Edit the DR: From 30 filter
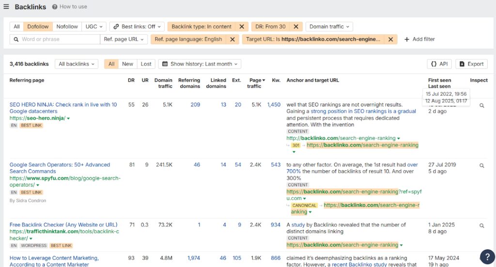 [x=270, y=27]
